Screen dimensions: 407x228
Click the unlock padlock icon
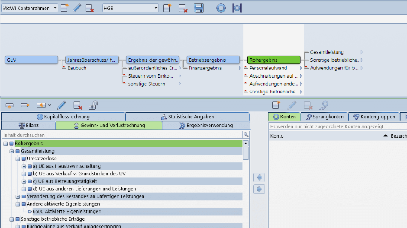[93, 105]
